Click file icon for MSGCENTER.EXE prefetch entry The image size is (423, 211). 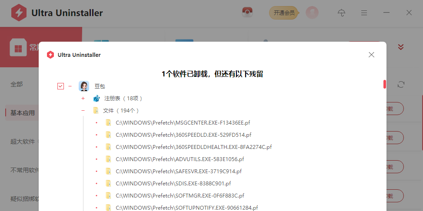[108, 122]
